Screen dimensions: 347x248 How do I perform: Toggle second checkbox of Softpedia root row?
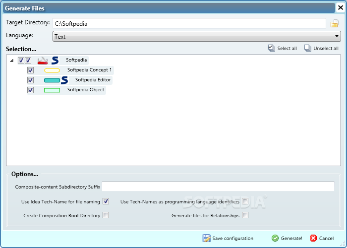point(28,60)
